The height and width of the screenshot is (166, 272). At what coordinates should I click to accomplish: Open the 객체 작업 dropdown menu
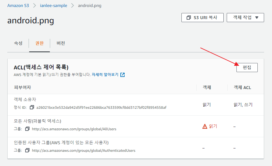(245, 18)
